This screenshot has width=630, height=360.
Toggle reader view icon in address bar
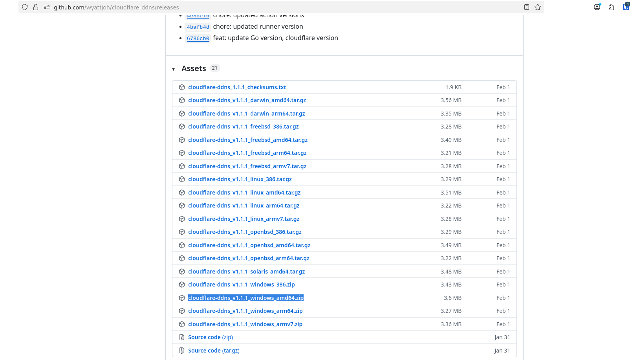pyautogui.click(x=527, y=7)
